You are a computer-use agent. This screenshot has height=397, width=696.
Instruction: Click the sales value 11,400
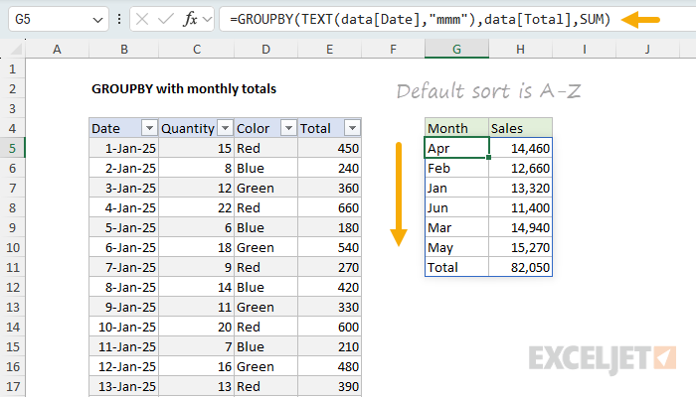click(521, 207)
